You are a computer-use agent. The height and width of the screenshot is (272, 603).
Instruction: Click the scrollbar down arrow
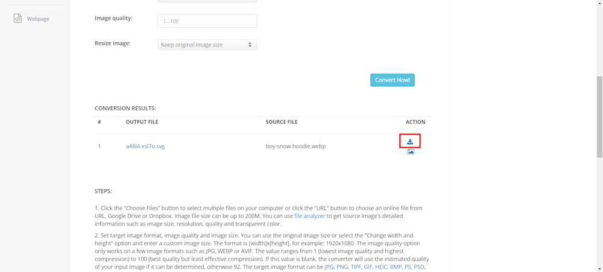point(599,269)
